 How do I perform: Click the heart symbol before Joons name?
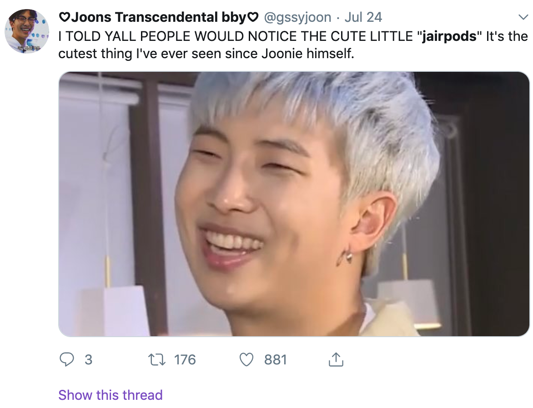pos(65,17)
